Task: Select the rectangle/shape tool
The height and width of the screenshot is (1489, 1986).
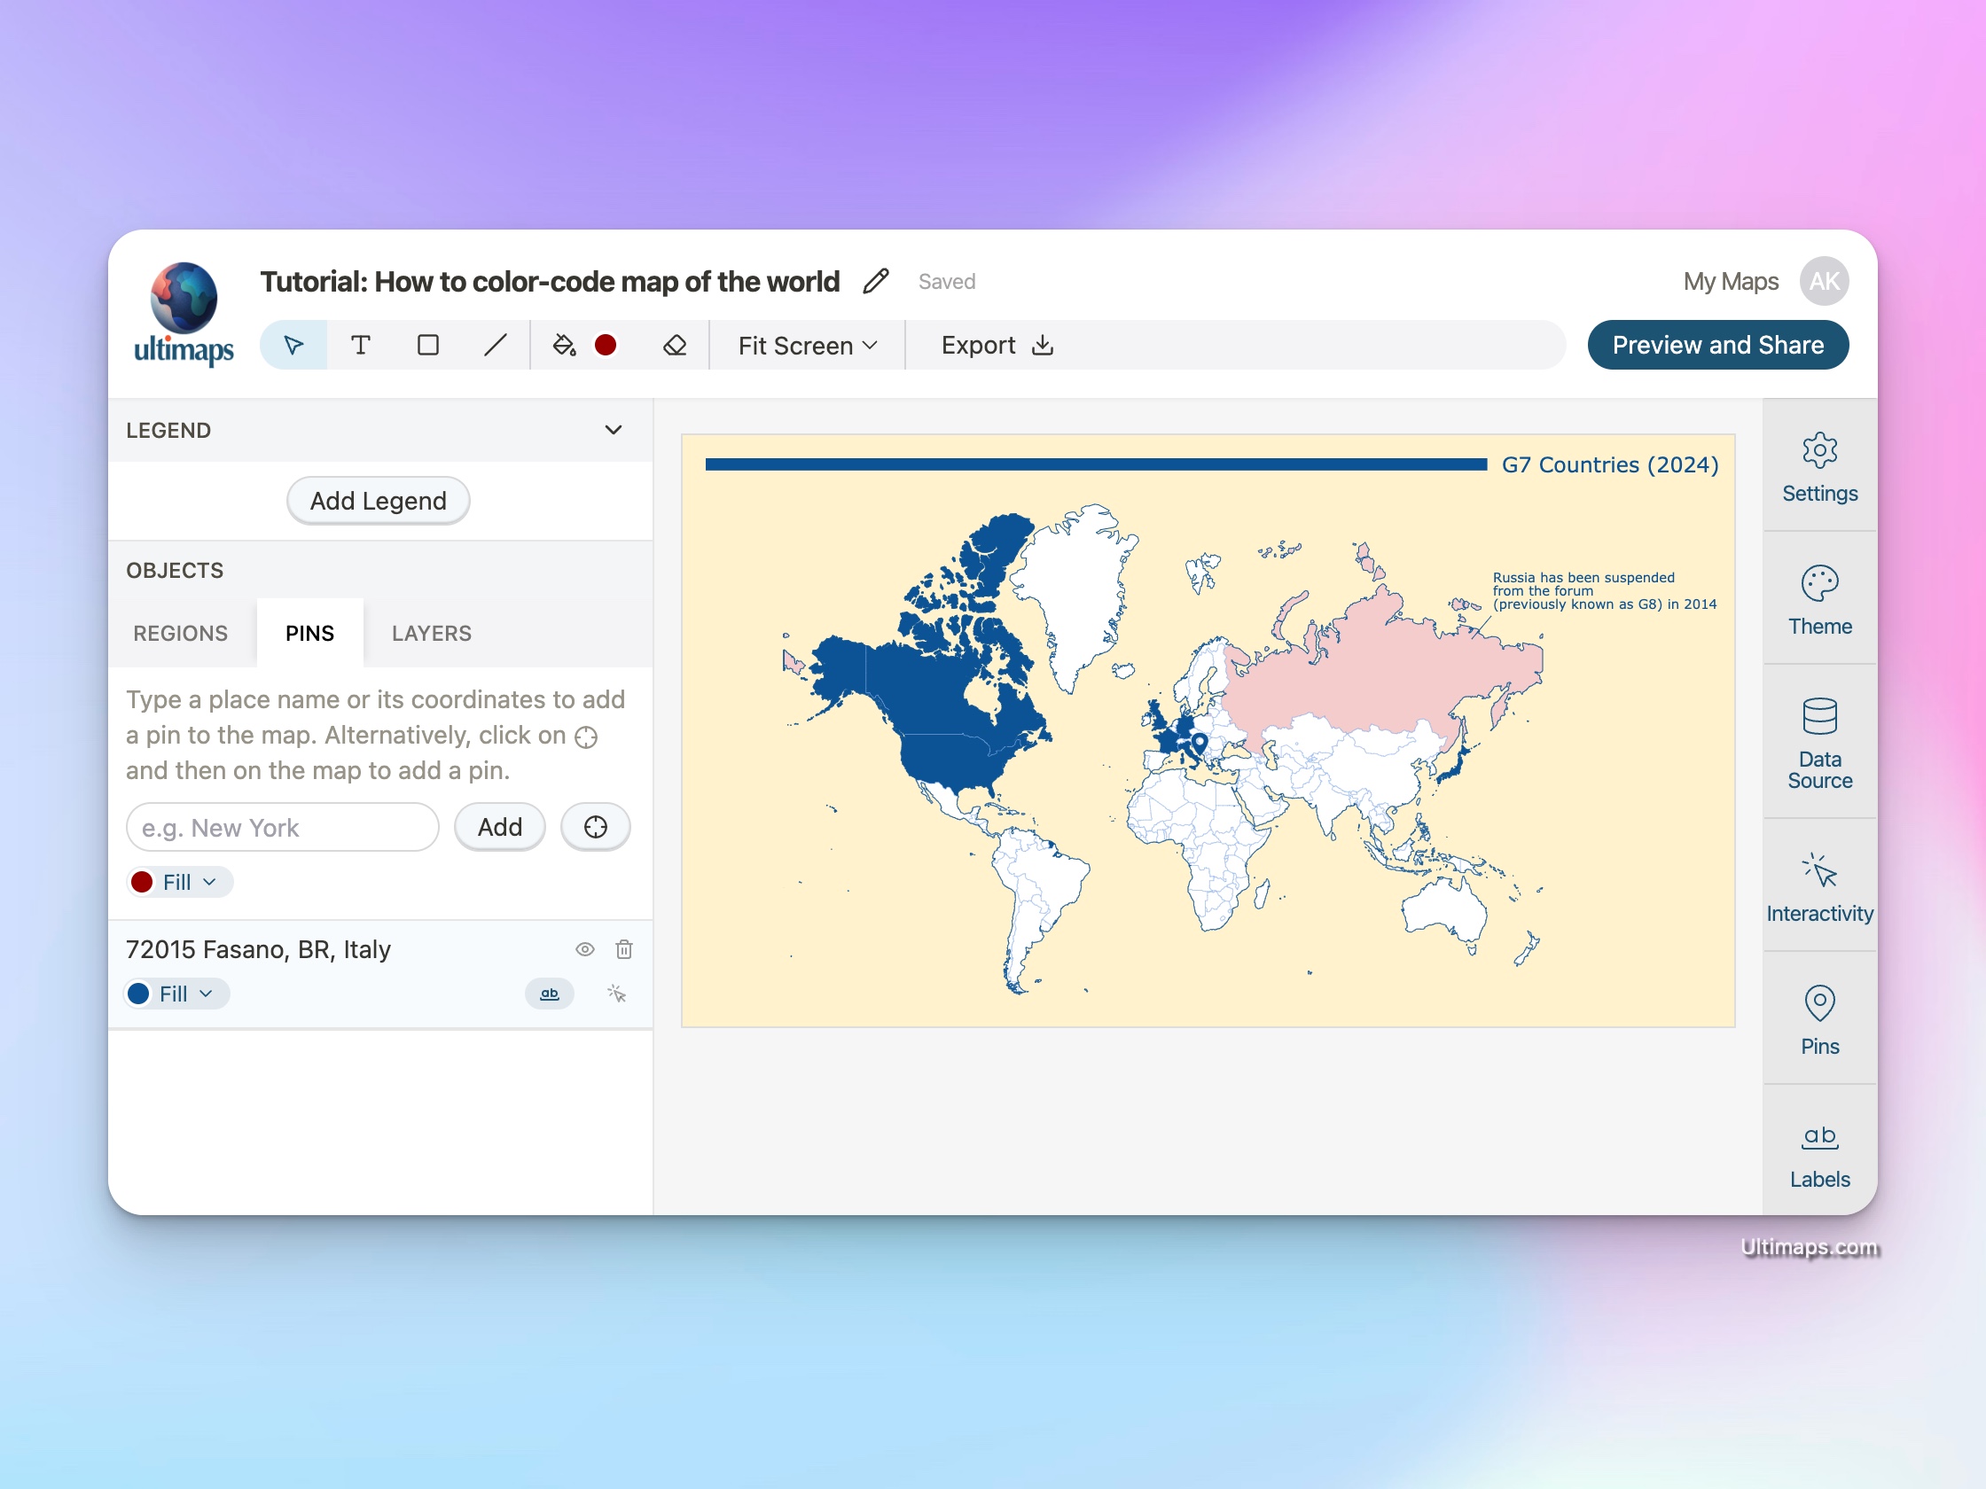Action: click(x=427, y=344)
